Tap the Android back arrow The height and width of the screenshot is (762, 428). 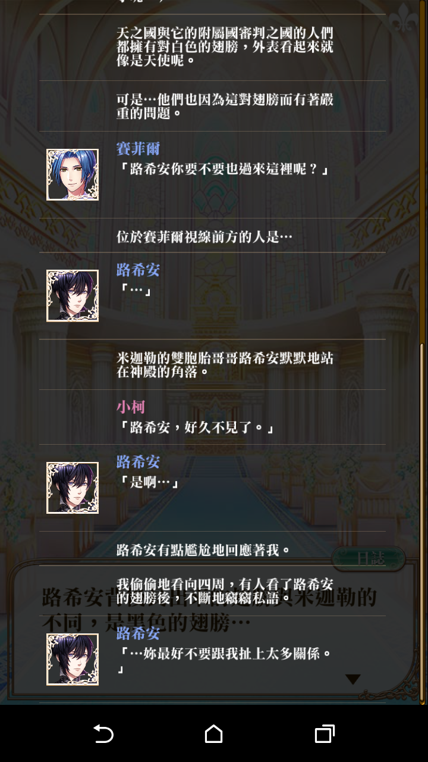click(x=103, y=734)
